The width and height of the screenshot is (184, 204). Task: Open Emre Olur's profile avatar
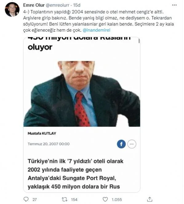(x=12, y=9)
